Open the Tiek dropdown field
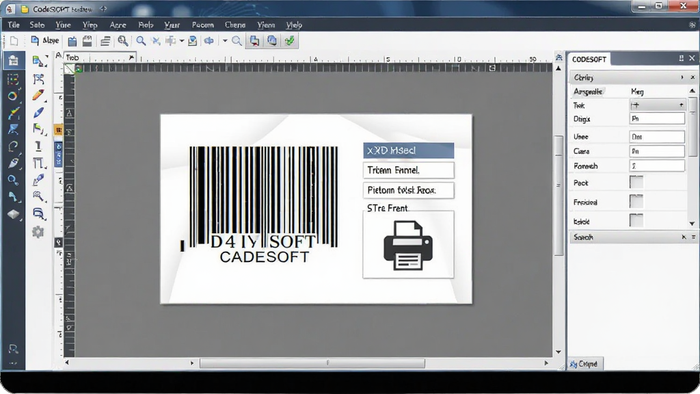This screenshot has height=394, width=700. click(657, 105)
